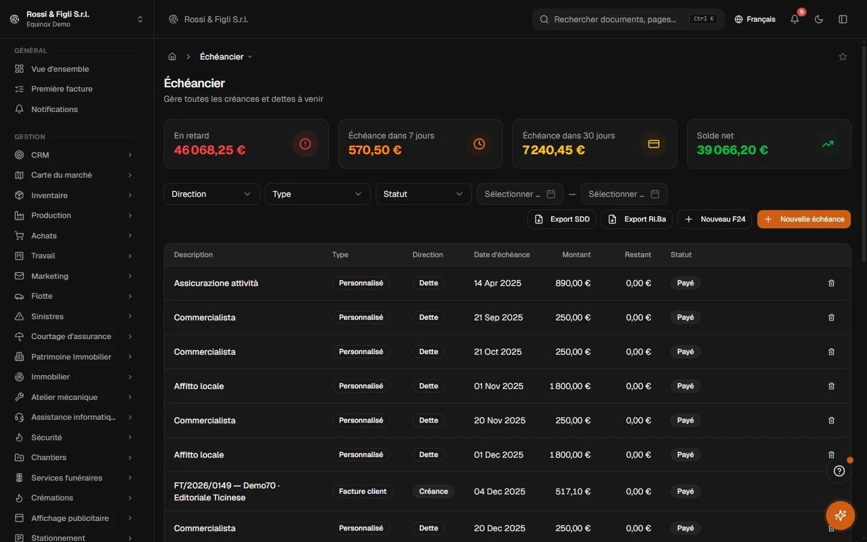The image size is (867, 542).
Task: Click the trend icon in Solde net card
Action: (828, 144)
